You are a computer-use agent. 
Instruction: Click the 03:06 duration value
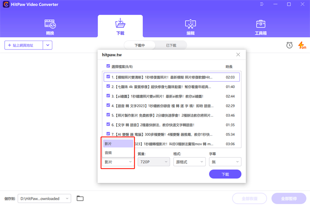pyautogui.click(x=230, y=144)
